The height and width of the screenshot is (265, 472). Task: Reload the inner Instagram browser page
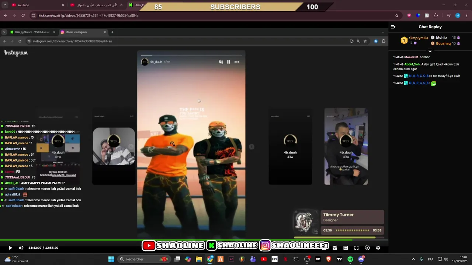pos(20,41)
